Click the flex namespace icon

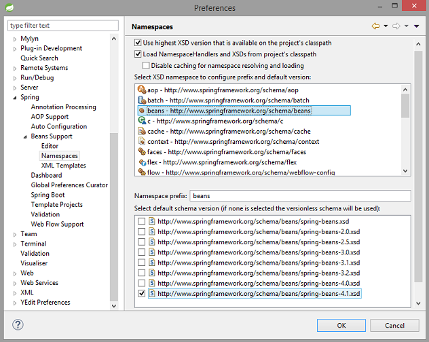pos(143,163)
